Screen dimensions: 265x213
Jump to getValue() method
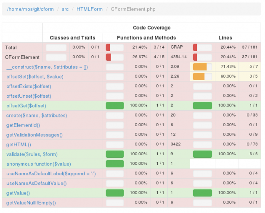(x=18, y=193)
